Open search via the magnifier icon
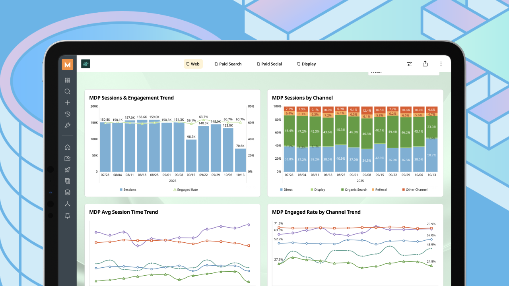Viewport: 509px width, 286px height. 68,91
